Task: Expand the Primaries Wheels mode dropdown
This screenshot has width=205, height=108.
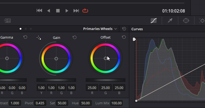Action: coord(100,29)
